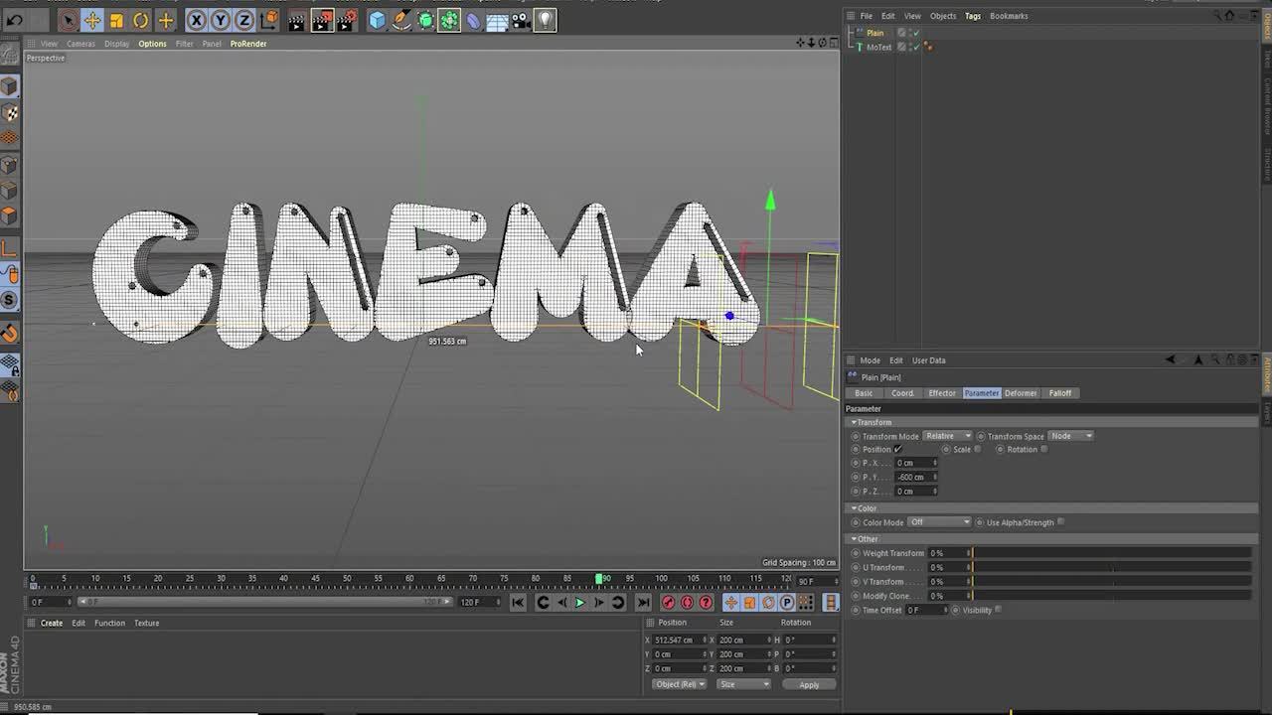Open Object Manager Bookmarks menu
The width and height of the screenshot is (1272, 715).
click(1009, 16)
